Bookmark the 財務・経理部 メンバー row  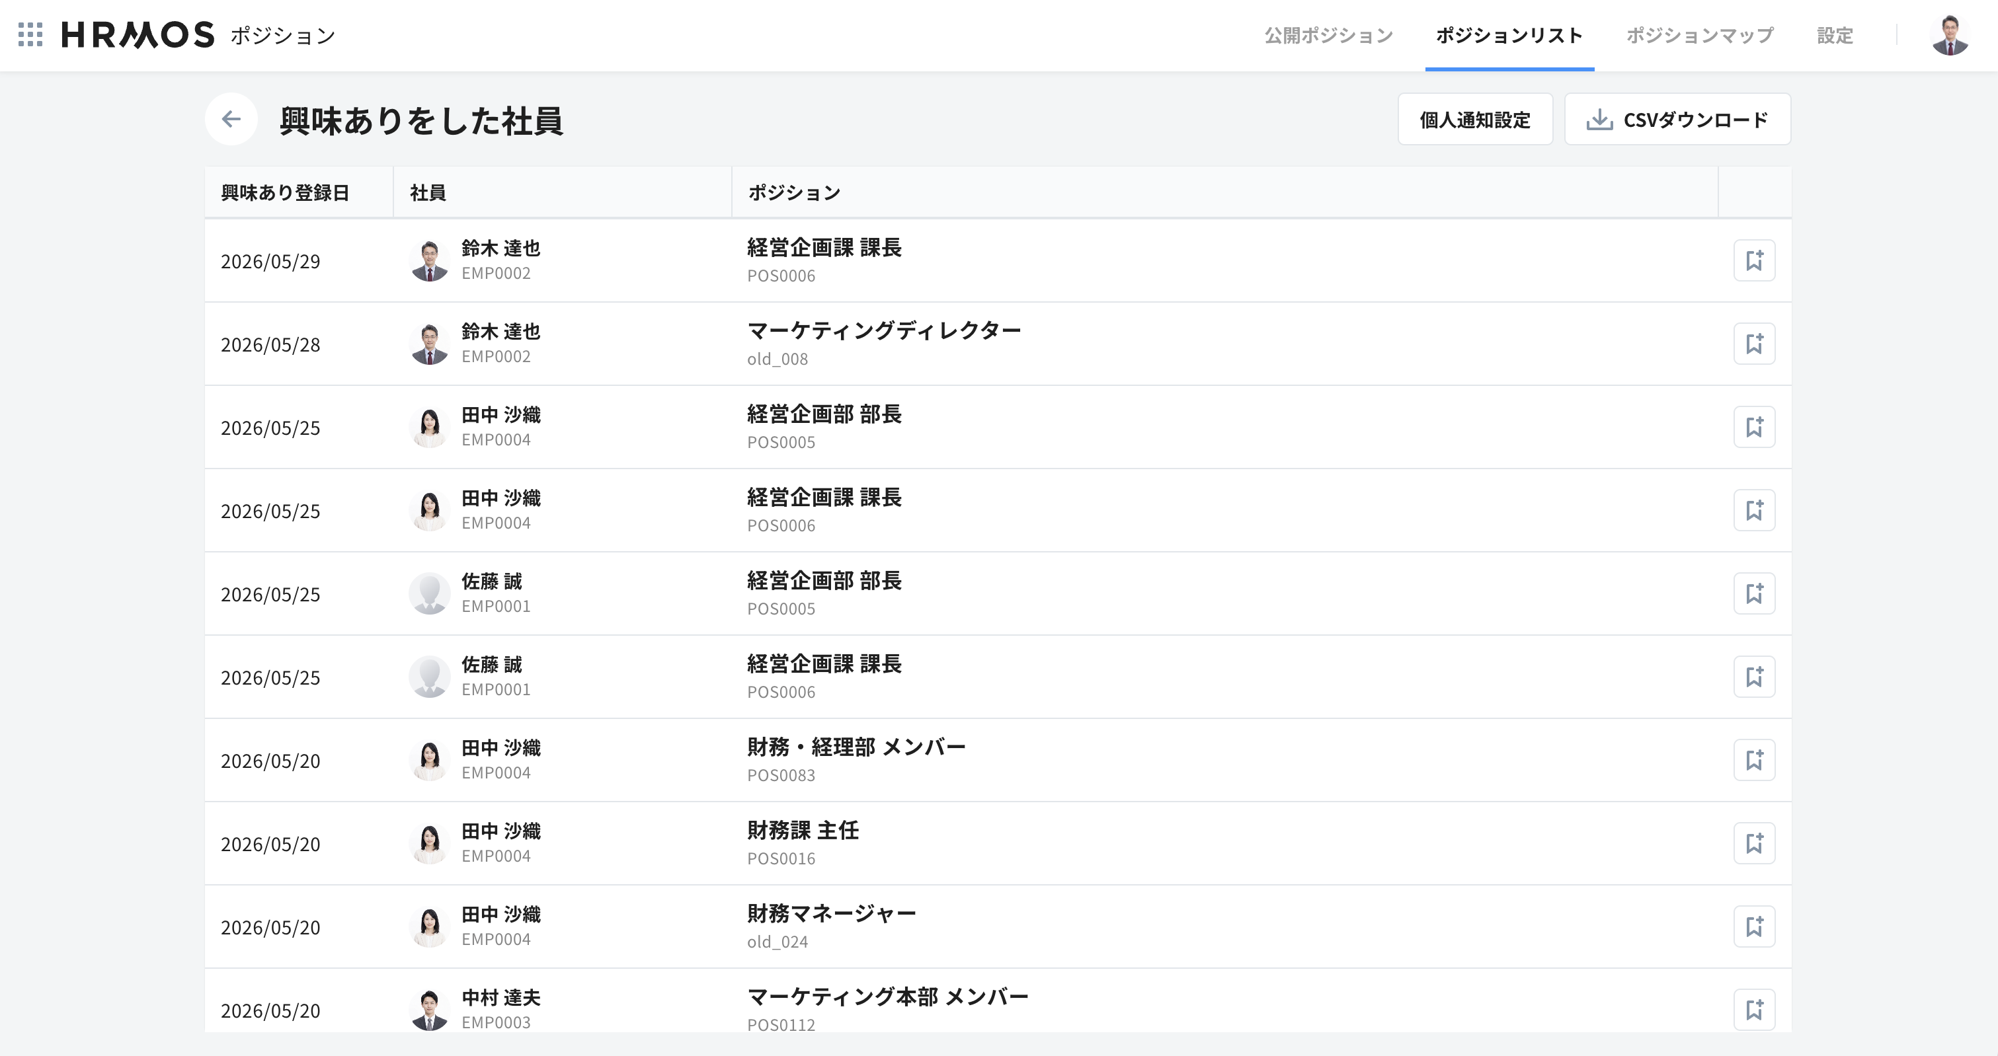1755,760
